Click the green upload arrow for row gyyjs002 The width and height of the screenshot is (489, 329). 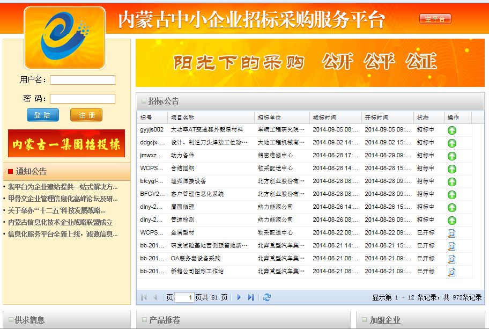[x=452, y=130]
